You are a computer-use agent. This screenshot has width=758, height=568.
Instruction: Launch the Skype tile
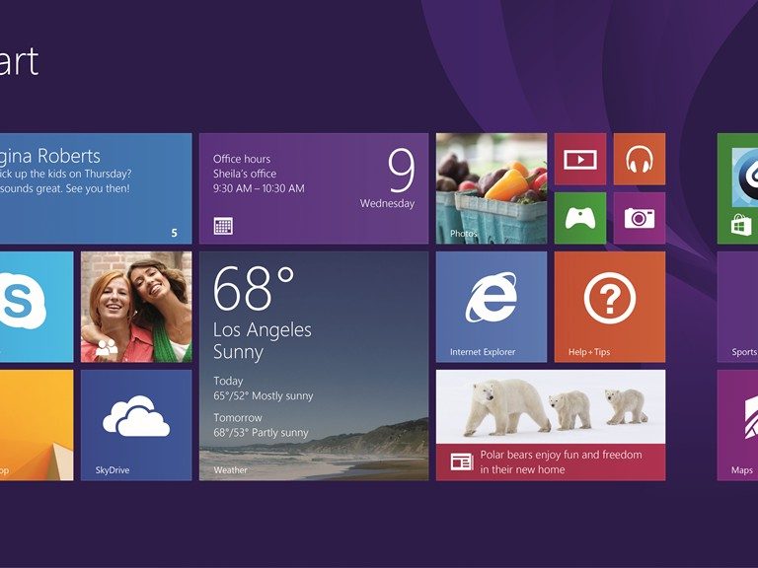click(x=37, y=307)
